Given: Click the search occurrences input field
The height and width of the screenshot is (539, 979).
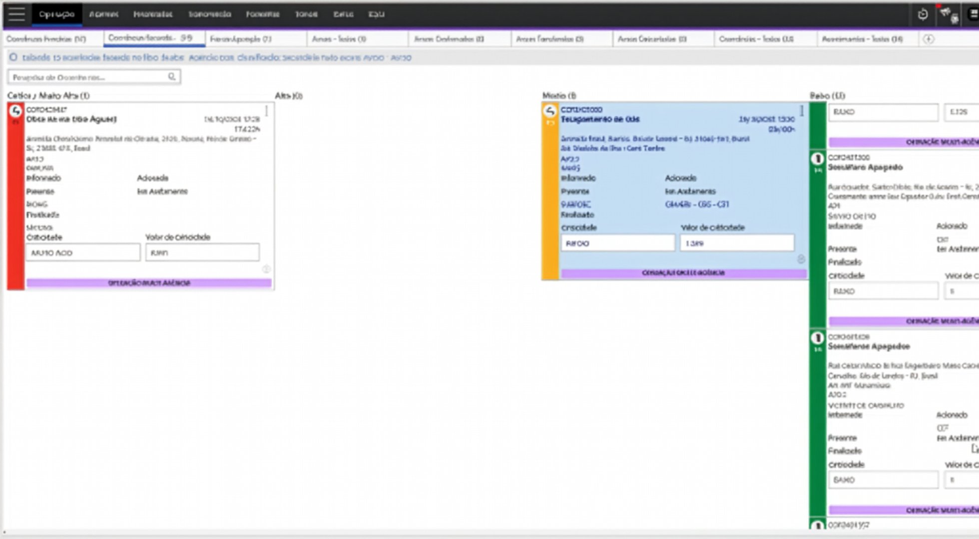Looking at the screenshot, I should 89,77.
